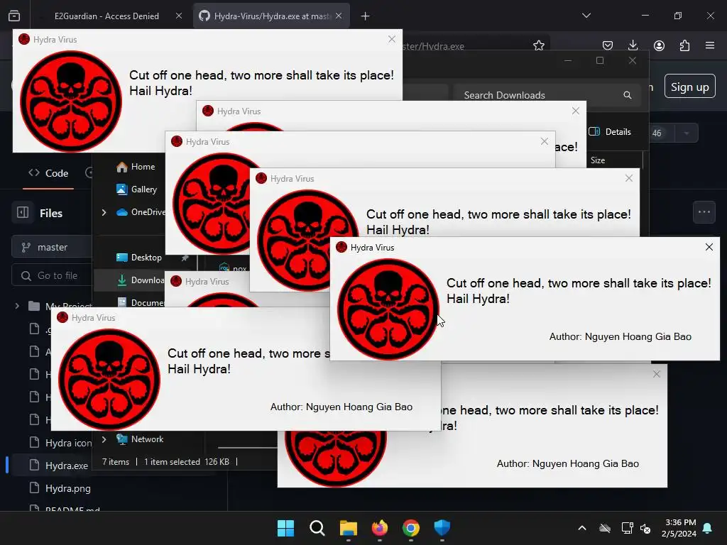Open Firefox from the taskbar
The image size is (727, 545).
(x=380, y=528)
